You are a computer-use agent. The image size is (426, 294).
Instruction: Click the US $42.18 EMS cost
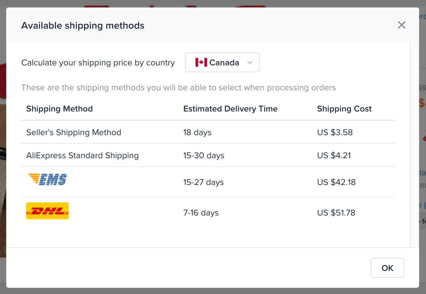(x=336, y=182)
